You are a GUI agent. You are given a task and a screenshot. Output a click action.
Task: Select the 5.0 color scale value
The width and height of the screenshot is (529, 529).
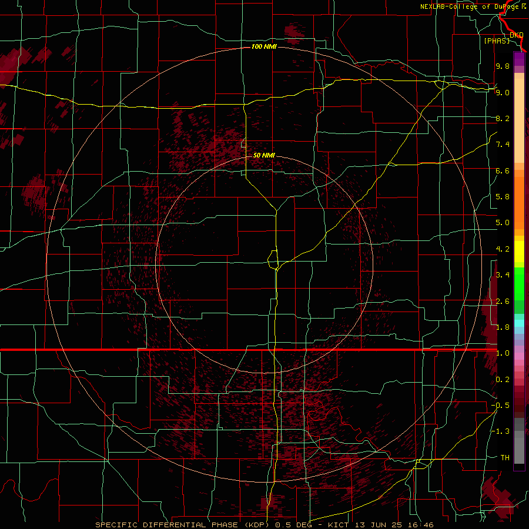(x=503, y=223)
